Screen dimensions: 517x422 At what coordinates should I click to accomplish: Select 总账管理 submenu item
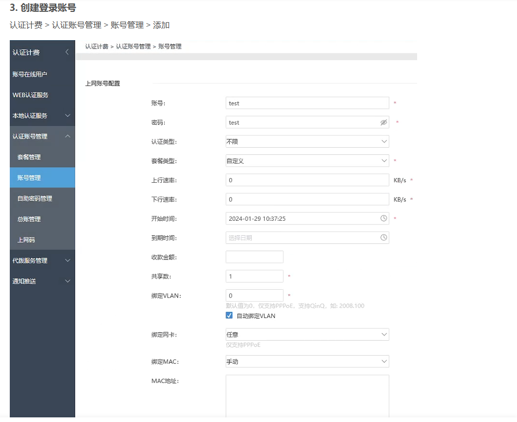pyautogui.click(x=43, y=219)
